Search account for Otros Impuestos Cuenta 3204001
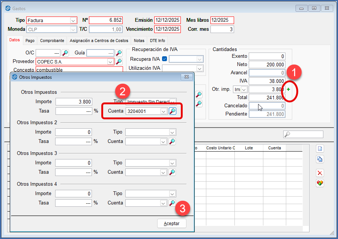Viewport: 338px width, 239px height. (x=173, y=111)
